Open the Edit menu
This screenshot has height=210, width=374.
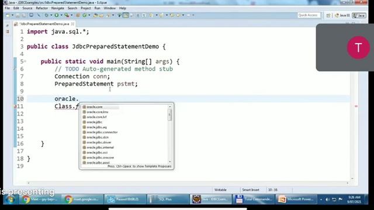tap(16, 8)
